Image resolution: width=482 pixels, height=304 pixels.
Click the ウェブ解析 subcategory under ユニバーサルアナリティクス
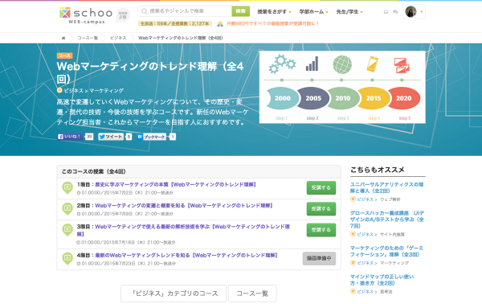(390, 199)
